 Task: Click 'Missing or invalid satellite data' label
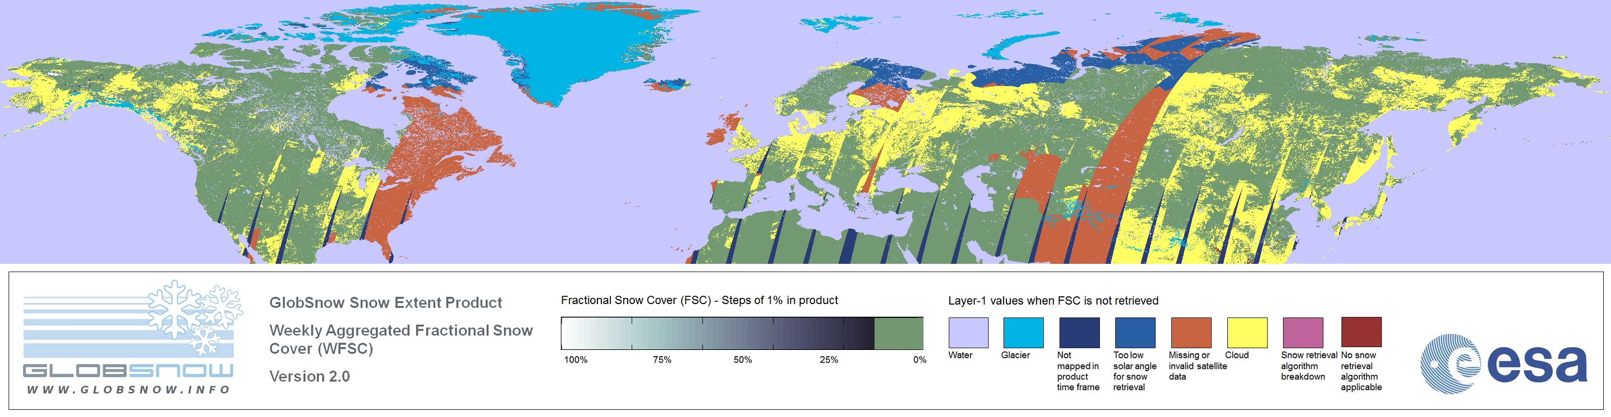[x=1198, y=366]
